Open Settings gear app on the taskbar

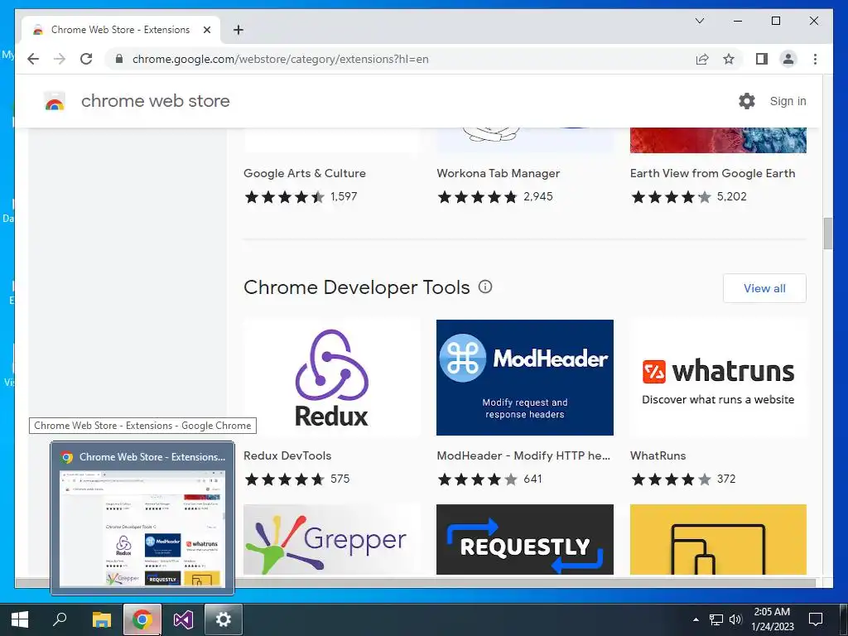click(224, 619)
